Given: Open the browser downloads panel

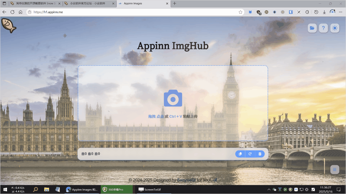Looking at the screenshot, I should point(324,12).
